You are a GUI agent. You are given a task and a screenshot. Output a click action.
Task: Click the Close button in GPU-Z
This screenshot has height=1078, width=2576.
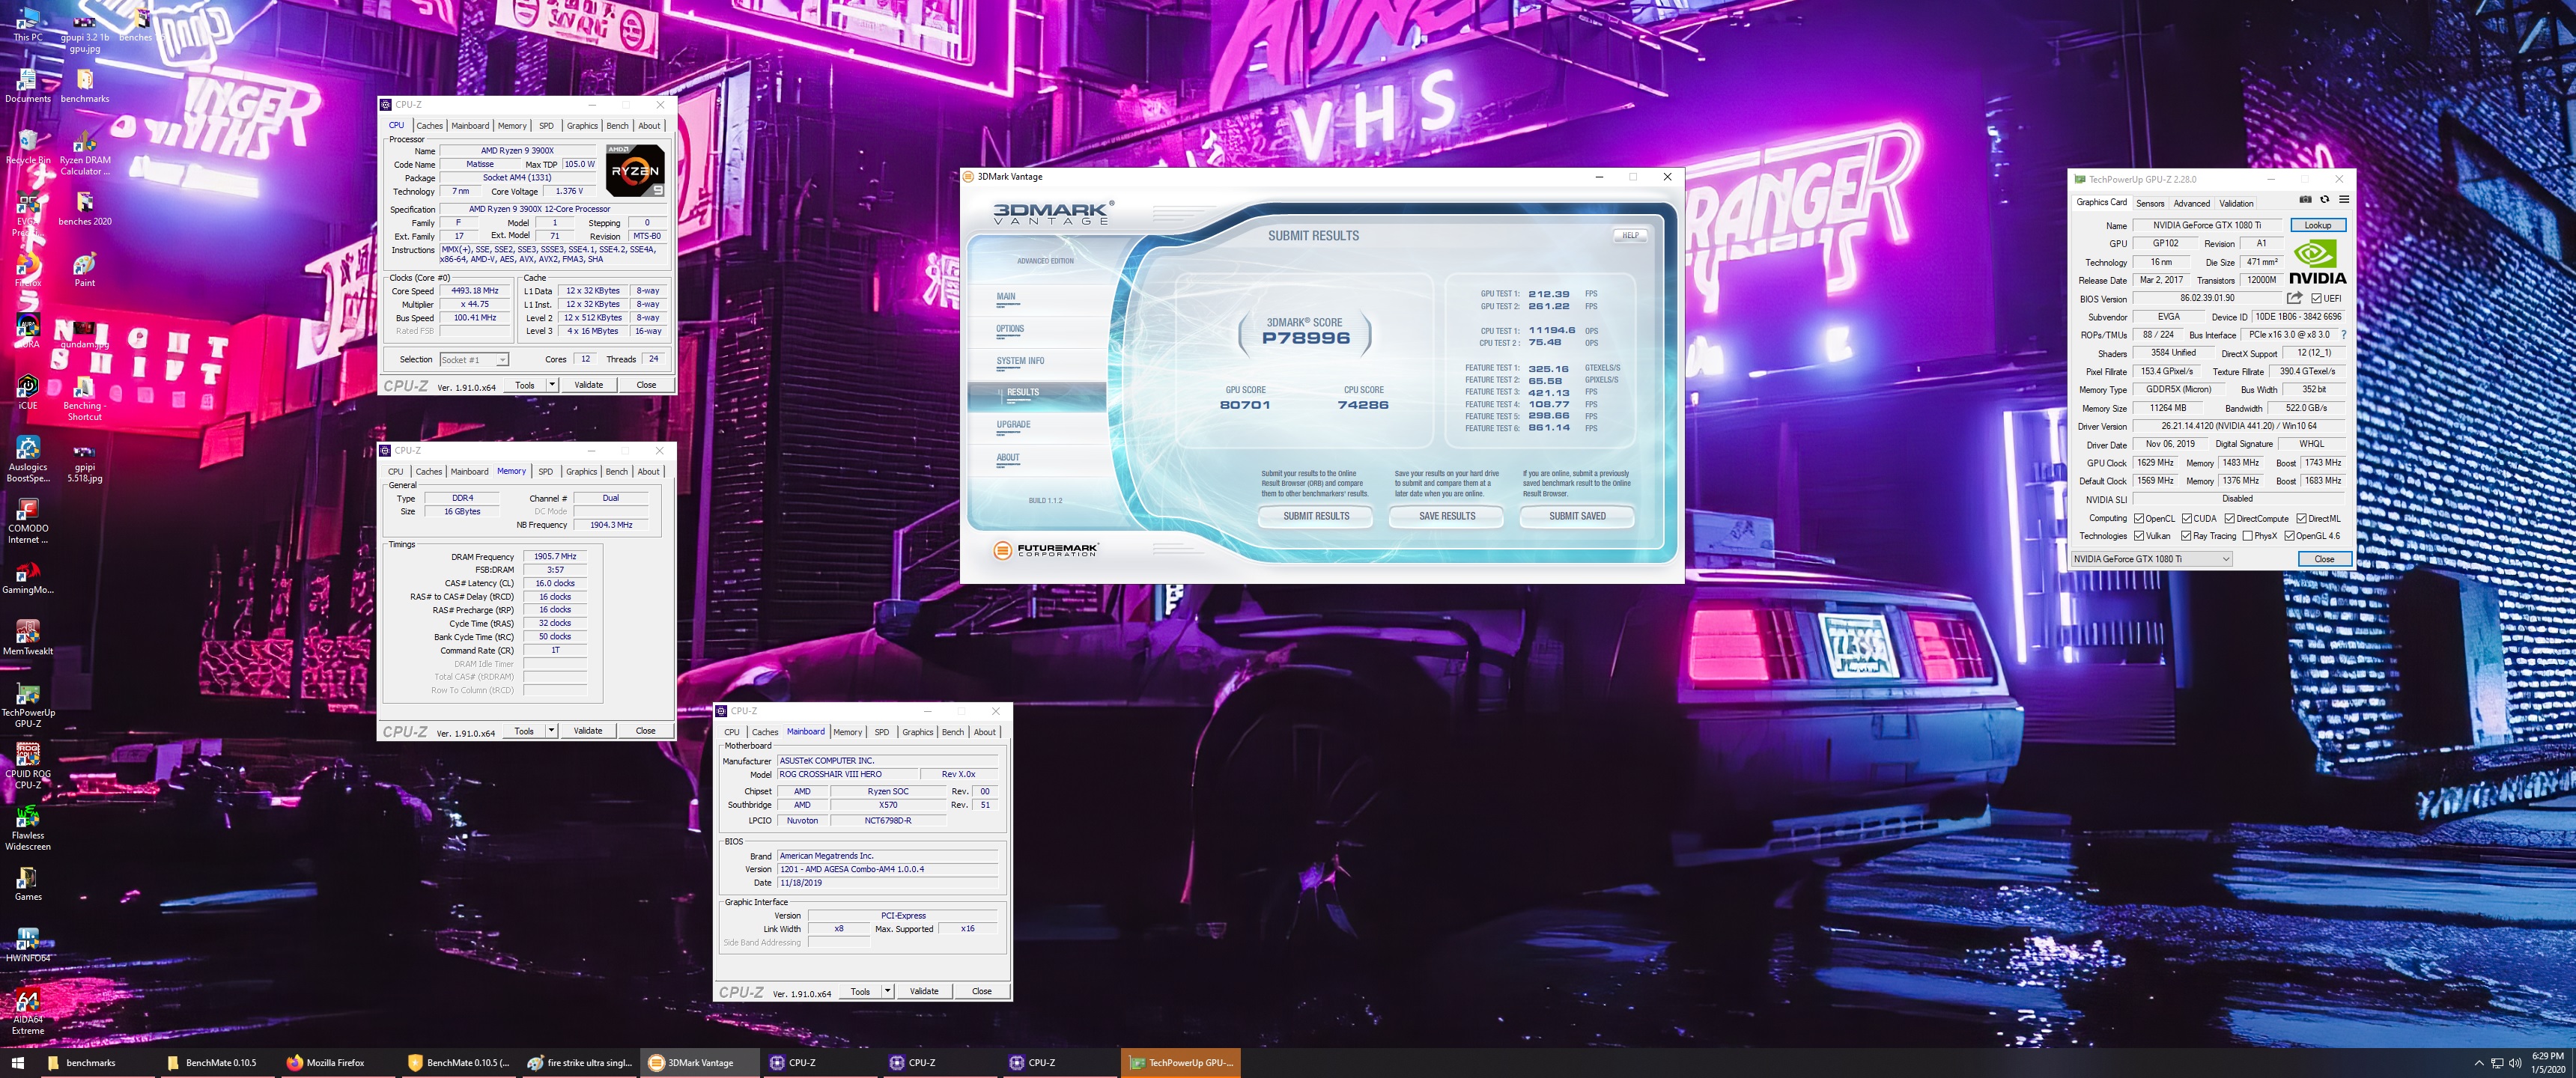pos(2324,559)
